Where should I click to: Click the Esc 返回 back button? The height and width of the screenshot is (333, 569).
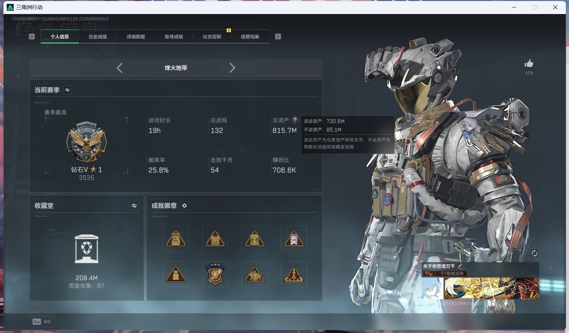coord(42,321)
